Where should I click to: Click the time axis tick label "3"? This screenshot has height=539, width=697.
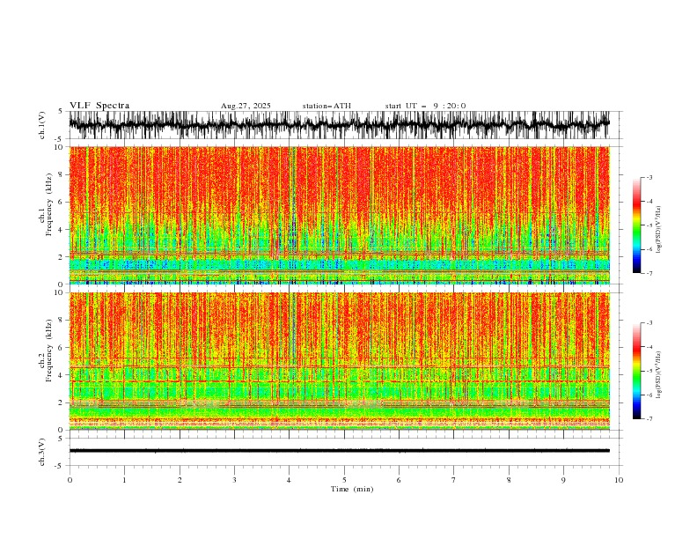[234, 480]
